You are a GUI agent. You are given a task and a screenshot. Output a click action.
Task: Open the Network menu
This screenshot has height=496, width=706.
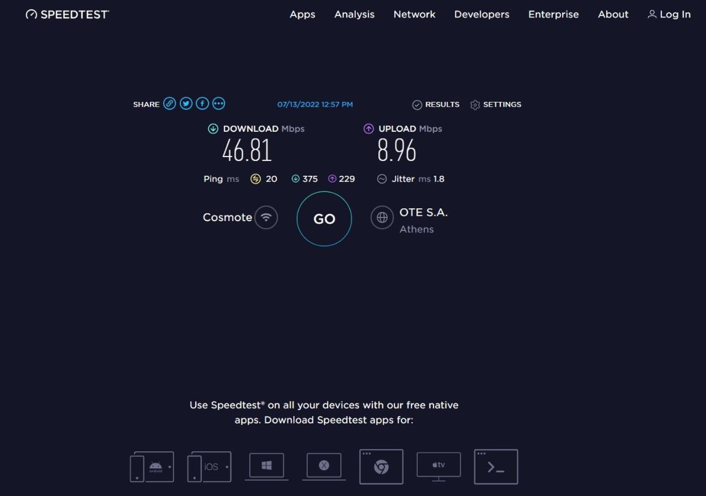pyautogui.click(x=414, y=14)
